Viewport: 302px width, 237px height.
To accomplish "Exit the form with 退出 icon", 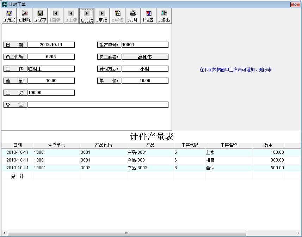I will (x=164, y=16).
